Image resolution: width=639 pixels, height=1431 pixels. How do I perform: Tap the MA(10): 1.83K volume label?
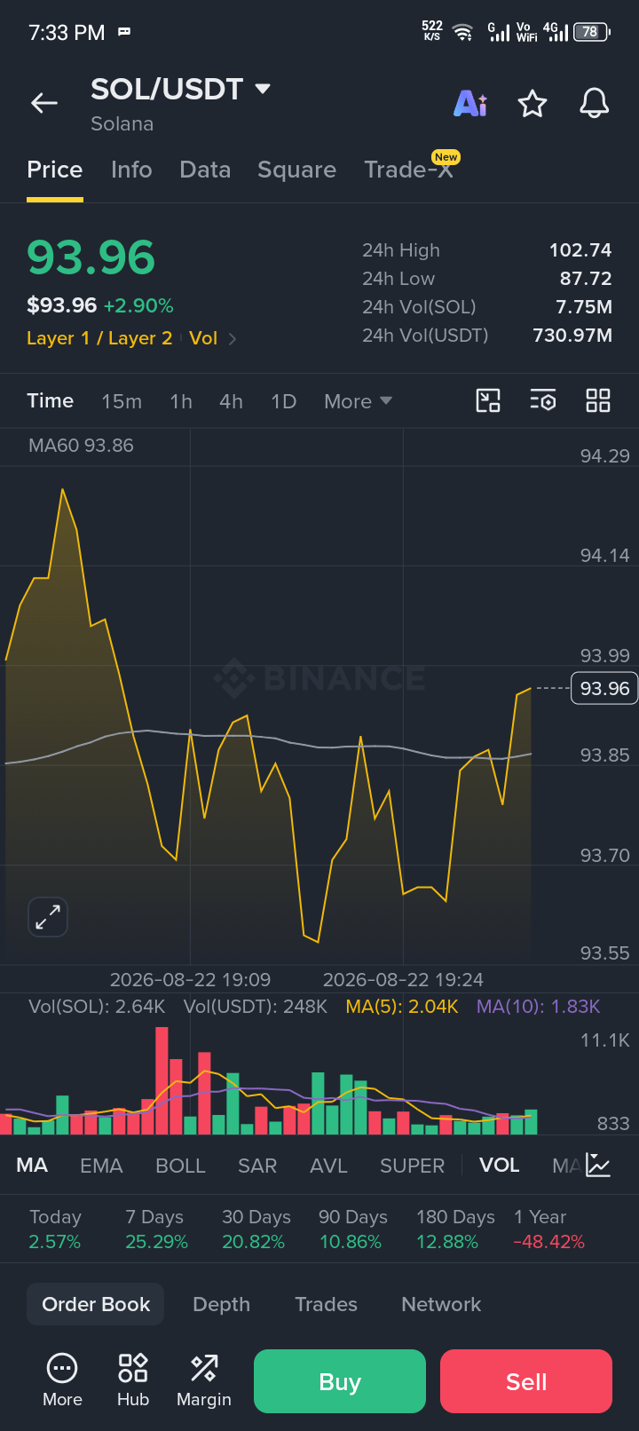(539, 1007)
